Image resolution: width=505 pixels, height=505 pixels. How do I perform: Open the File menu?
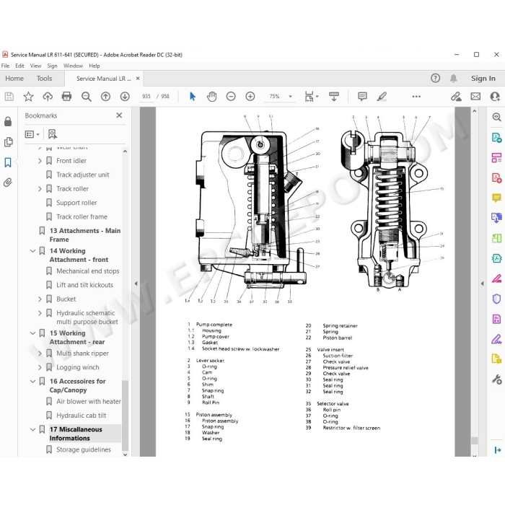pos(5,66)
